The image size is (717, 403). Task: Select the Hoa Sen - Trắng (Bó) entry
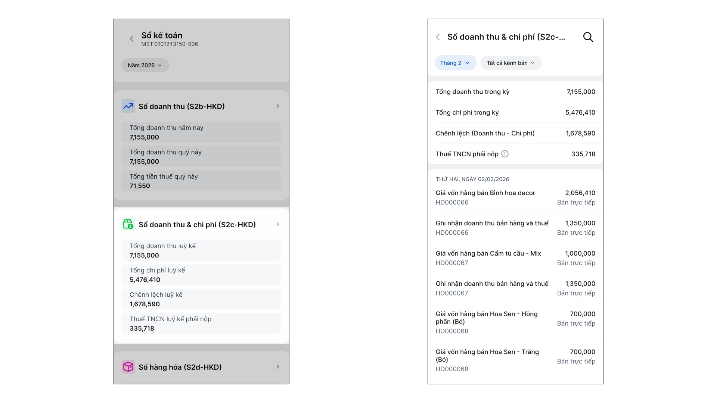(x=515, y=360)
